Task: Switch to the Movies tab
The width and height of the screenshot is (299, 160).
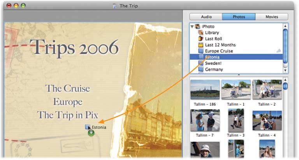Action: (x=272, y=17)
